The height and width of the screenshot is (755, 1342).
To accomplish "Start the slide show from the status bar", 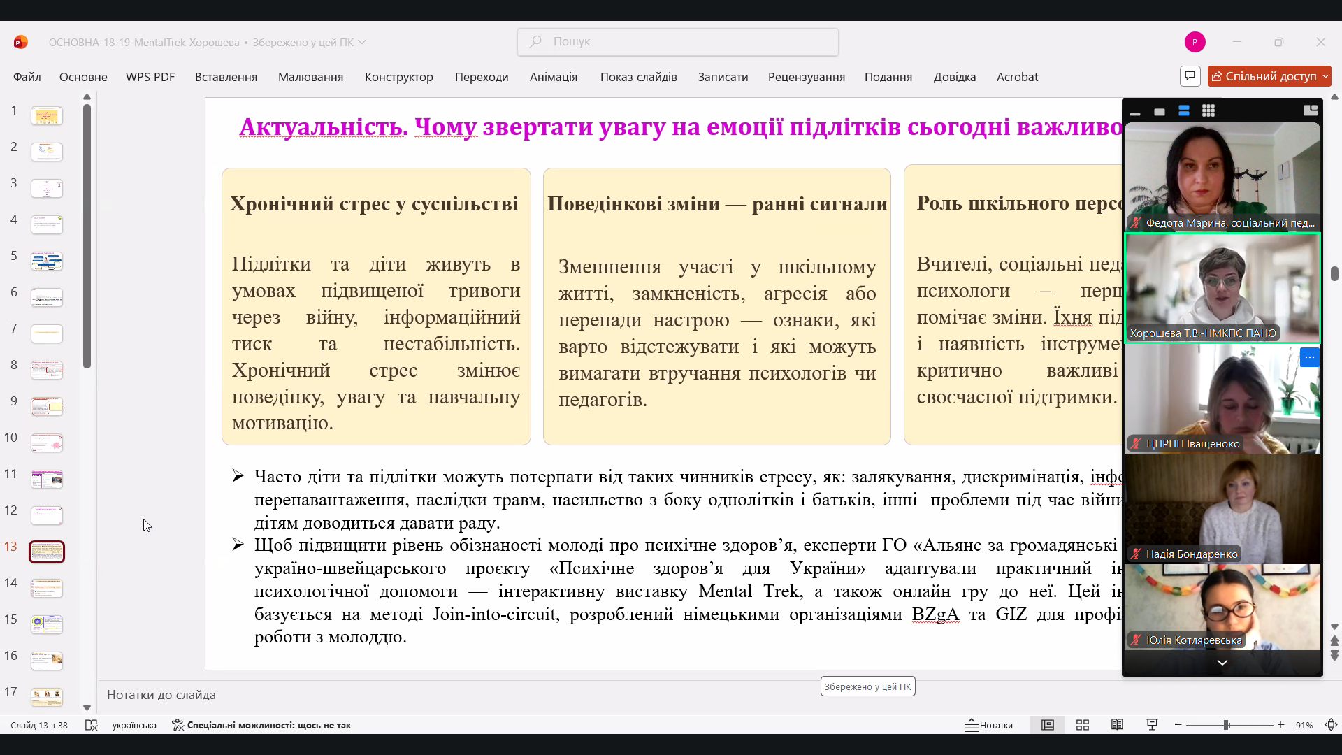I will point(1152,725).
